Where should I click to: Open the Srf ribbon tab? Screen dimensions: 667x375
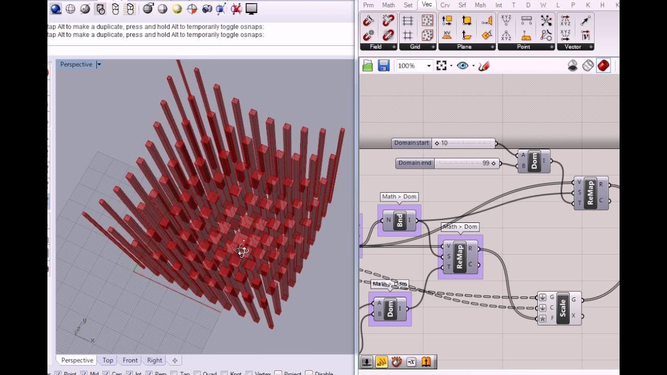[x=462, y=5]
